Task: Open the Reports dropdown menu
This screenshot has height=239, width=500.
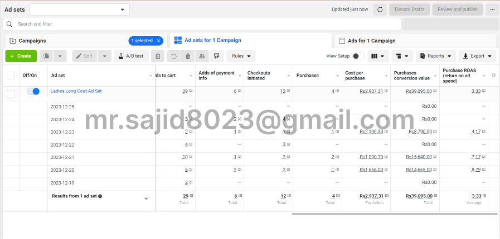Action: pos(435,56)
